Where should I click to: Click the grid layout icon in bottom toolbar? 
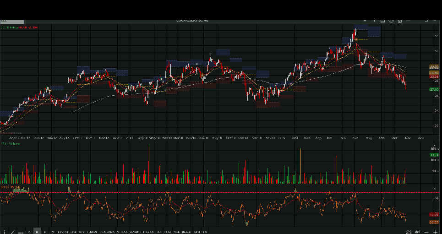pyautogui.click(x=21, y=232)
